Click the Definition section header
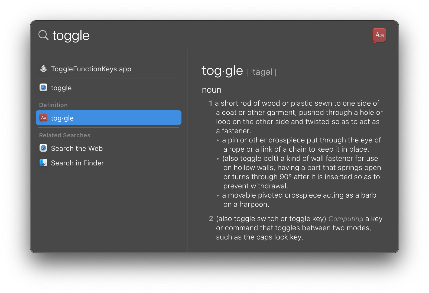 coord(53,105)
